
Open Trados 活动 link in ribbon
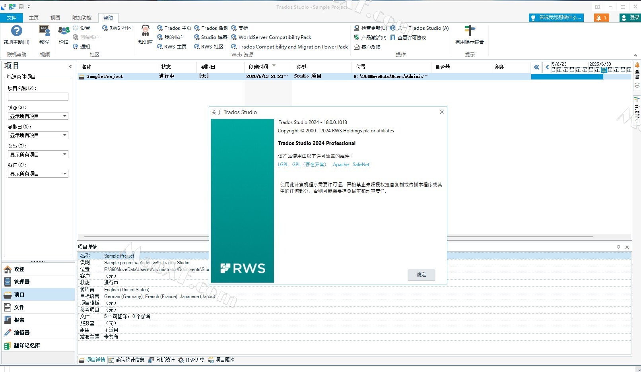[x=211, y=28]
